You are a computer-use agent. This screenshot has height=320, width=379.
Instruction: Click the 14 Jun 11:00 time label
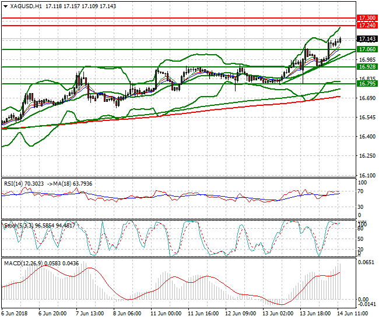click(353, 314)
